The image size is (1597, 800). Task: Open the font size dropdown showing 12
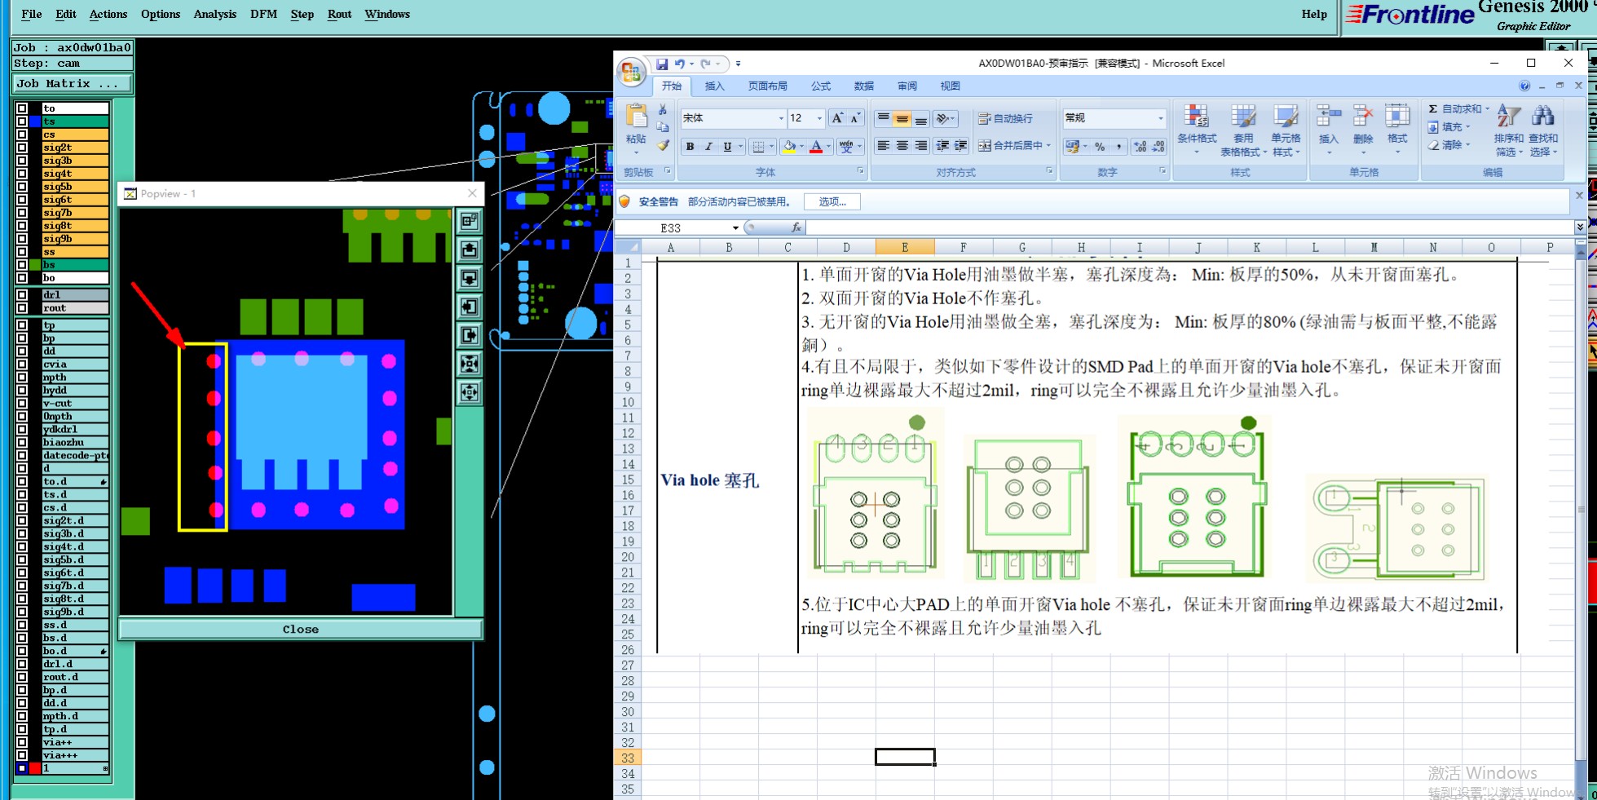click(819, 118)
